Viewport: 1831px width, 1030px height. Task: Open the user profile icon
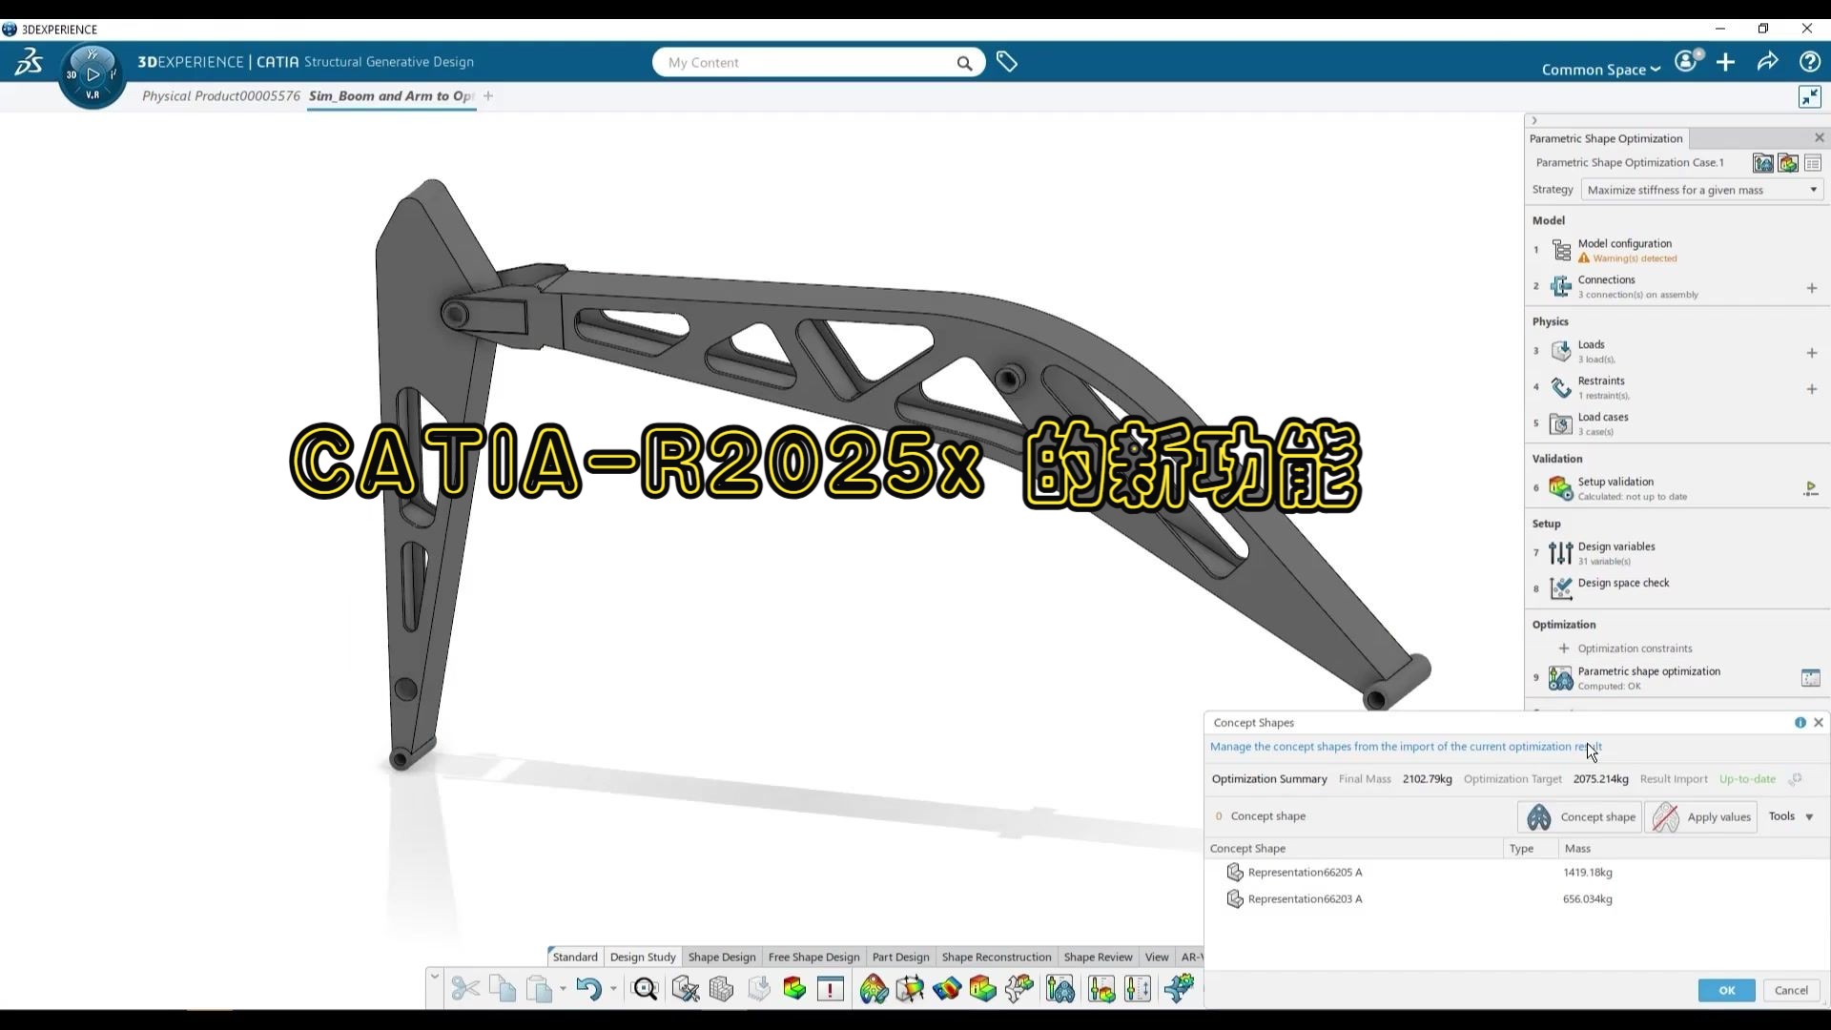(1687, 61)
